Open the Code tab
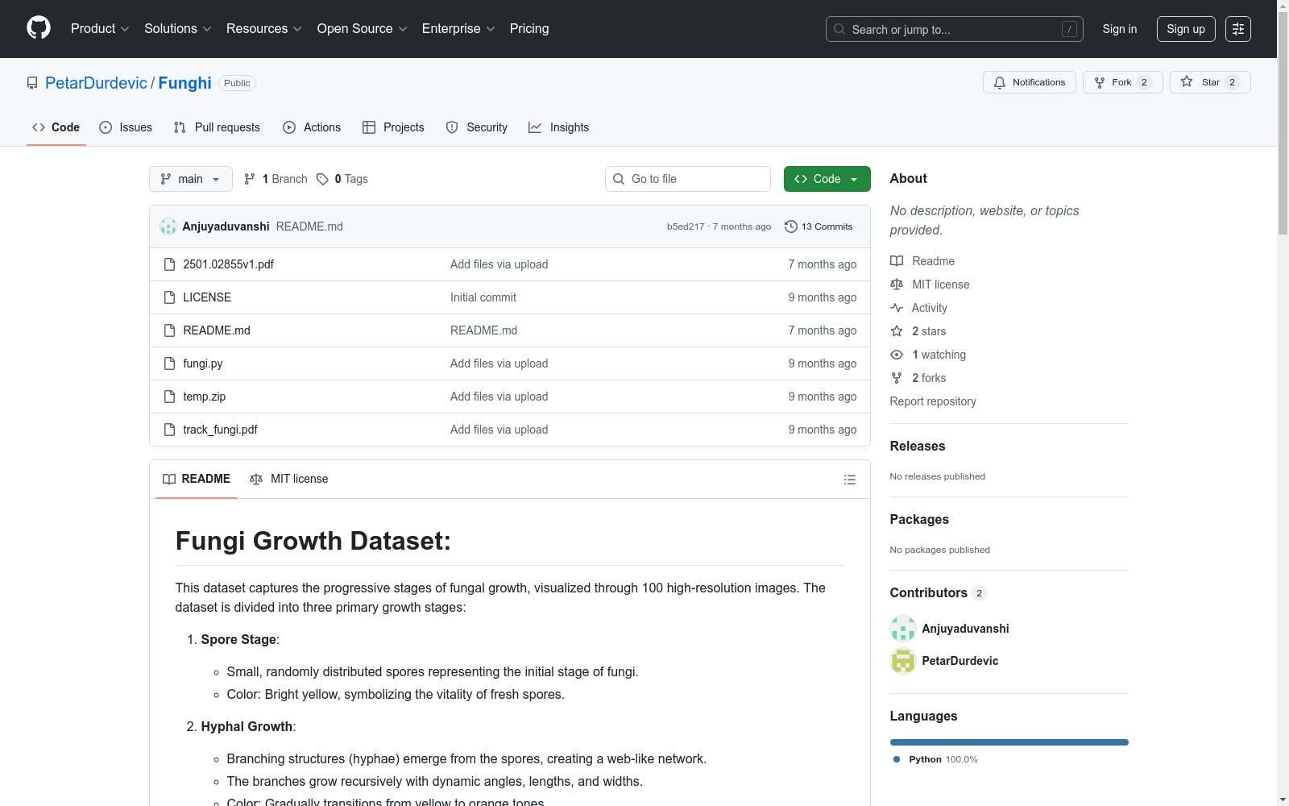 56,127
